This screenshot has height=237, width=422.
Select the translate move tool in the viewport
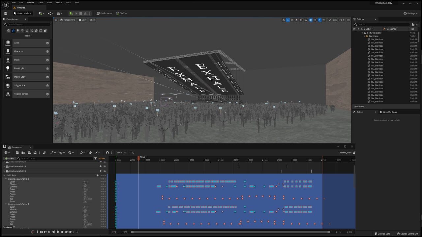tap(288, 20)
